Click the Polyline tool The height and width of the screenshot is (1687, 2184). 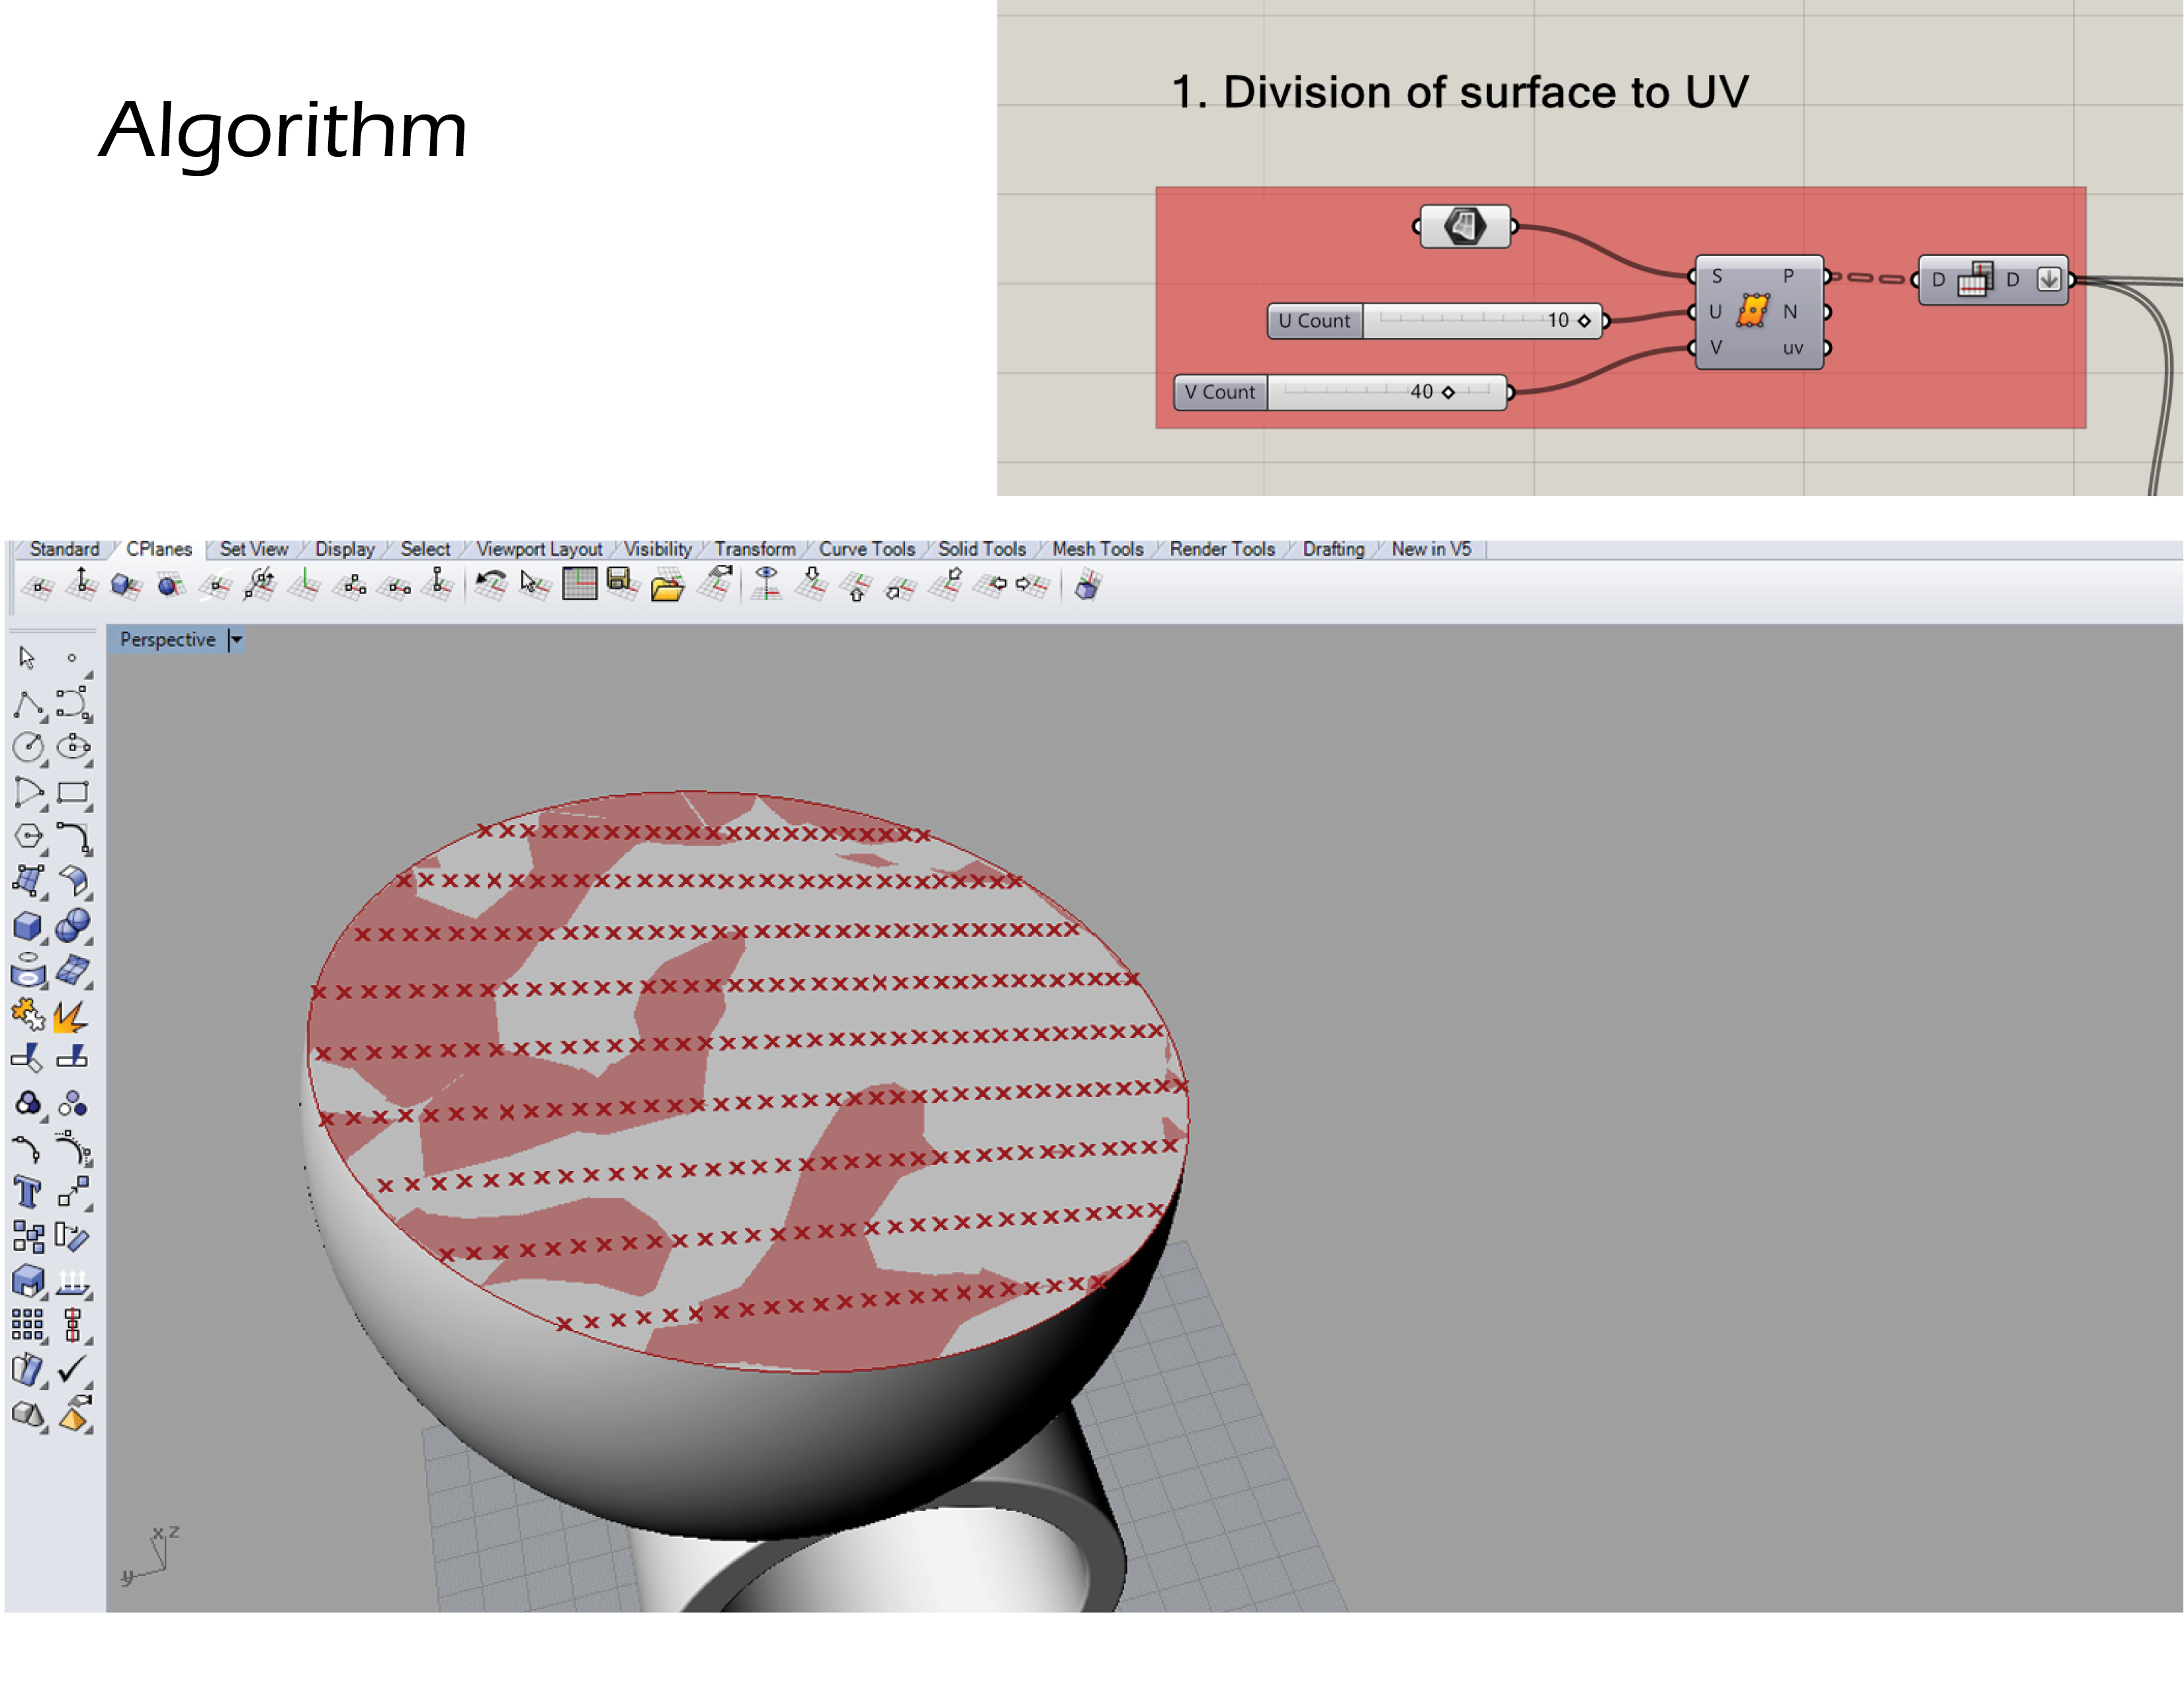pos(28,704)
